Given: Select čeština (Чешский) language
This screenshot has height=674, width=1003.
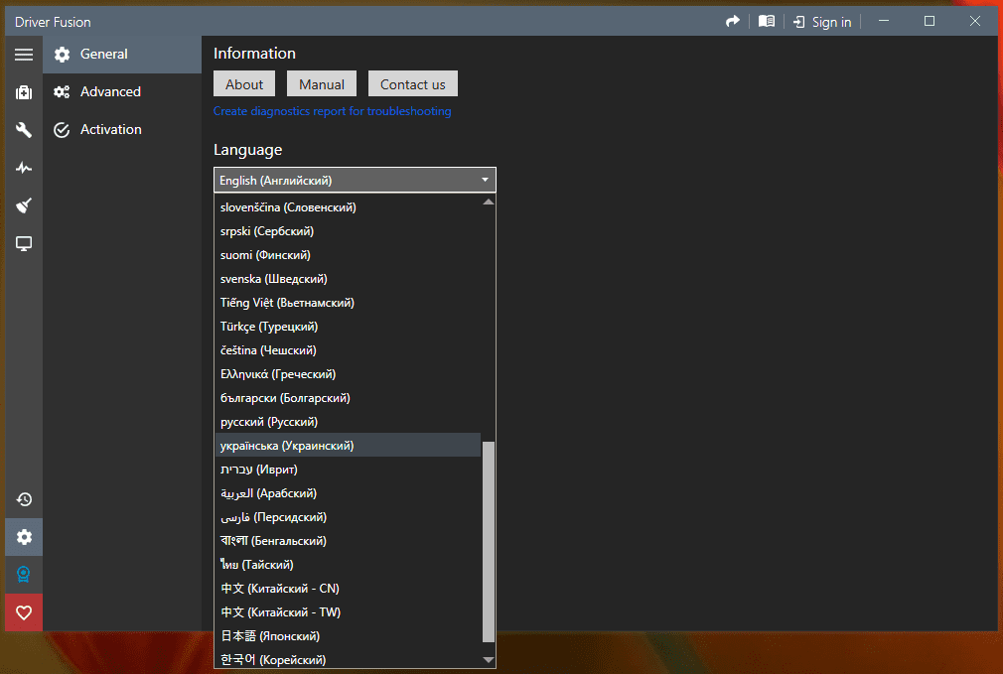Looking at the screenshot, I should 348,349.
